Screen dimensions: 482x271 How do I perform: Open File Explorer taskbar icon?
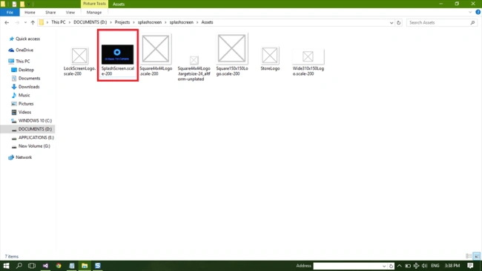pyautogui.click(x=85, y=266)
